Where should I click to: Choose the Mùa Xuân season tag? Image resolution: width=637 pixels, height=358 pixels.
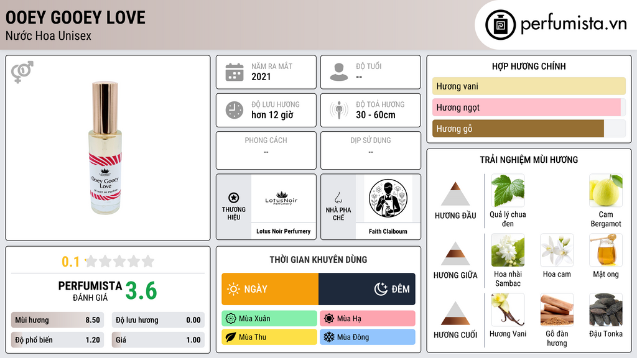click(x=269, y=319)
